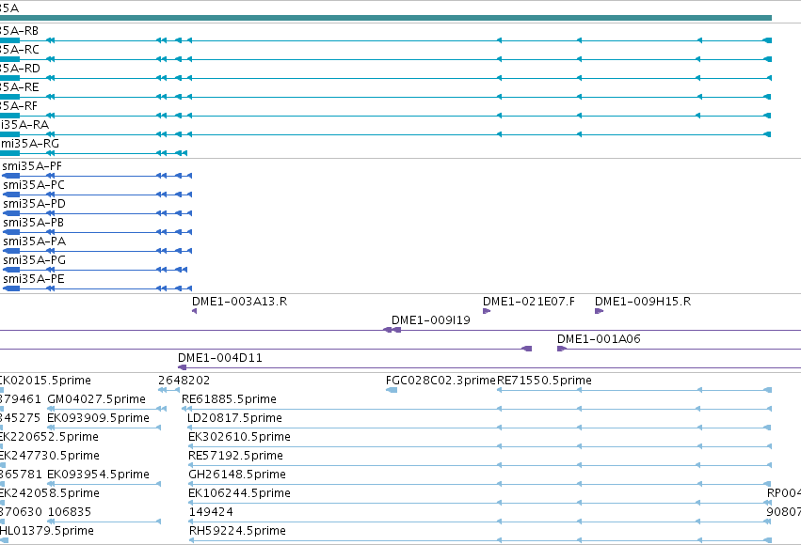
Task: Click the purple arrow glyph under DME1-003A13.R
Action: pyautogui.click(x=194, y=311)
